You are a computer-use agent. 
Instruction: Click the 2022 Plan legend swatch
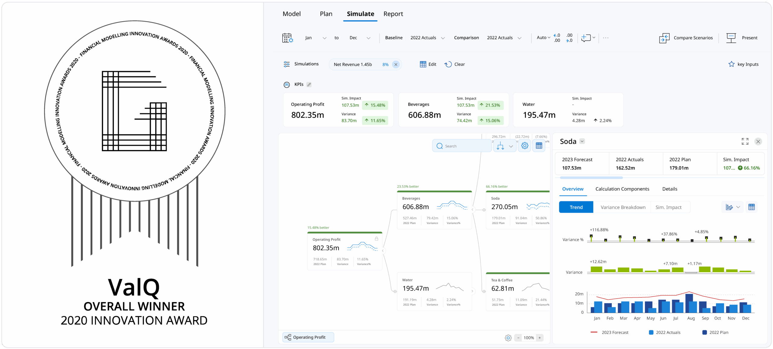704,332
